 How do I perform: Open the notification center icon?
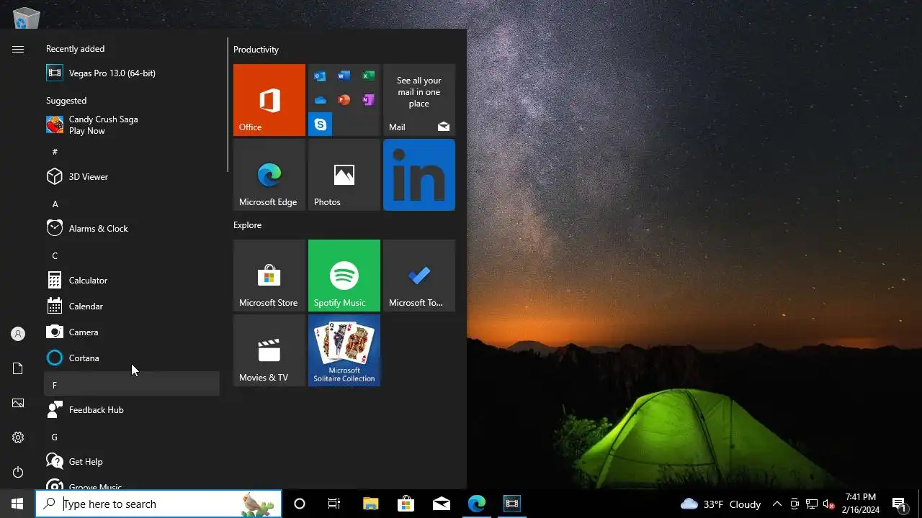899,504
